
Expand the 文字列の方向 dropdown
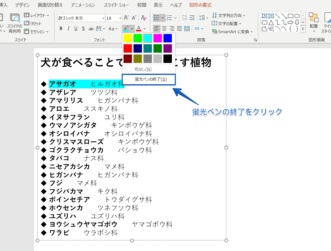[x=244, y=15]
